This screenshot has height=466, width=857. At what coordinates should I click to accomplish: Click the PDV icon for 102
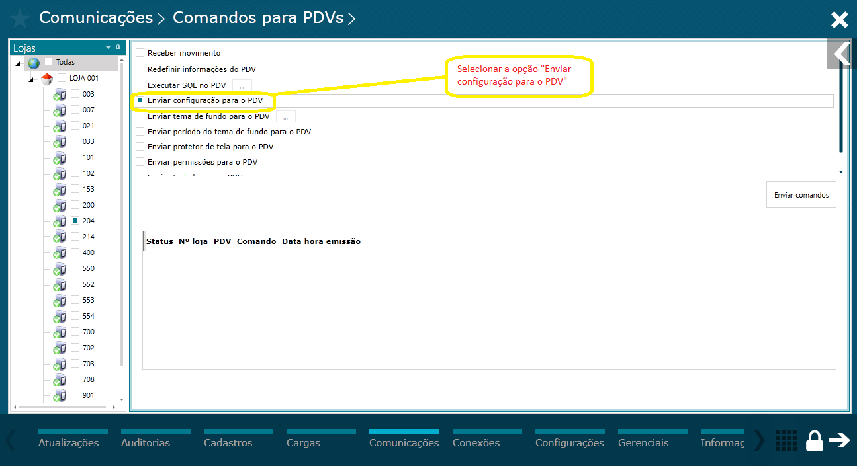tap(60, 174)
